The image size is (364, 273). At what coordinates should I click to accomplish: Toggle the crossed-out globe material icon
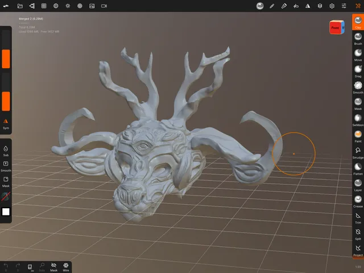(x=6, y=196)
